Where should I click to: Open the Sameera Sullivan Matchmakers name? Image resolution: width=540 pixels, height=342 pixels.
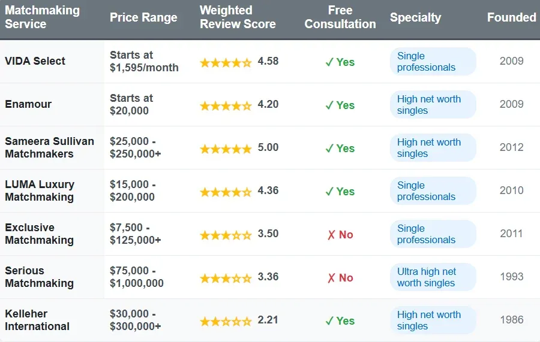click(49, 147)
